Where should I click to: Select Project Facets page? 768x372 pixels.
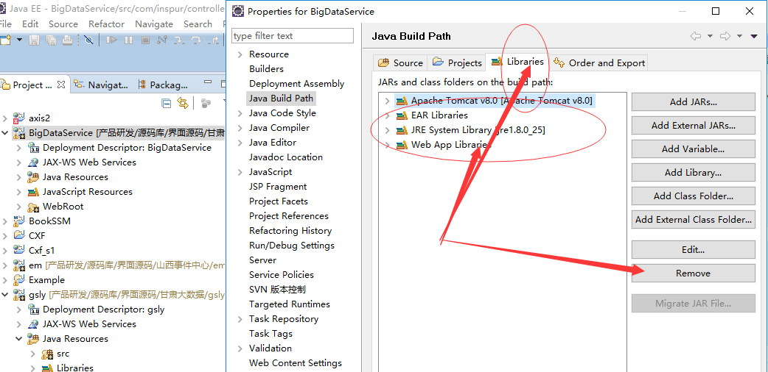tap(278, 201)
